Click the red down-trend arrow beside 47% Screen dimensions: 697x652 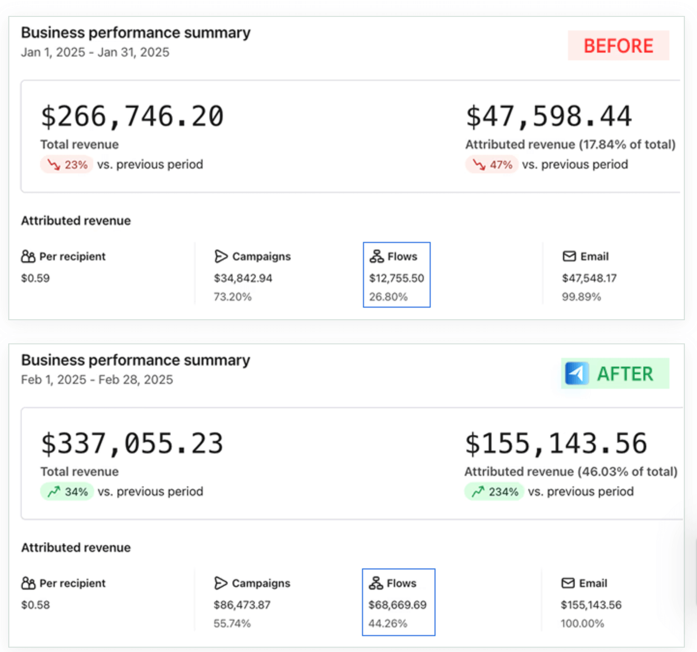[479, 165]
